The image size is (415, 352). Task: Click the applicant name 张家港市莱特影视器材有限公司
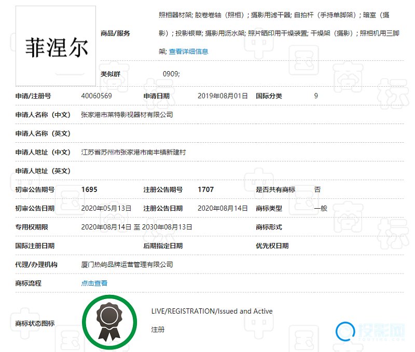pyautogui.click(x=127, y=115)
